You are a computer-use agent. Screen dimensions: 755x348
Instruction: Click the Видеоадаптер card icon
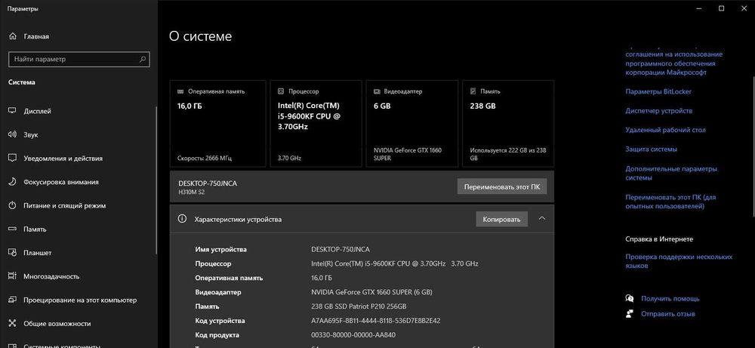pos(377,91)
